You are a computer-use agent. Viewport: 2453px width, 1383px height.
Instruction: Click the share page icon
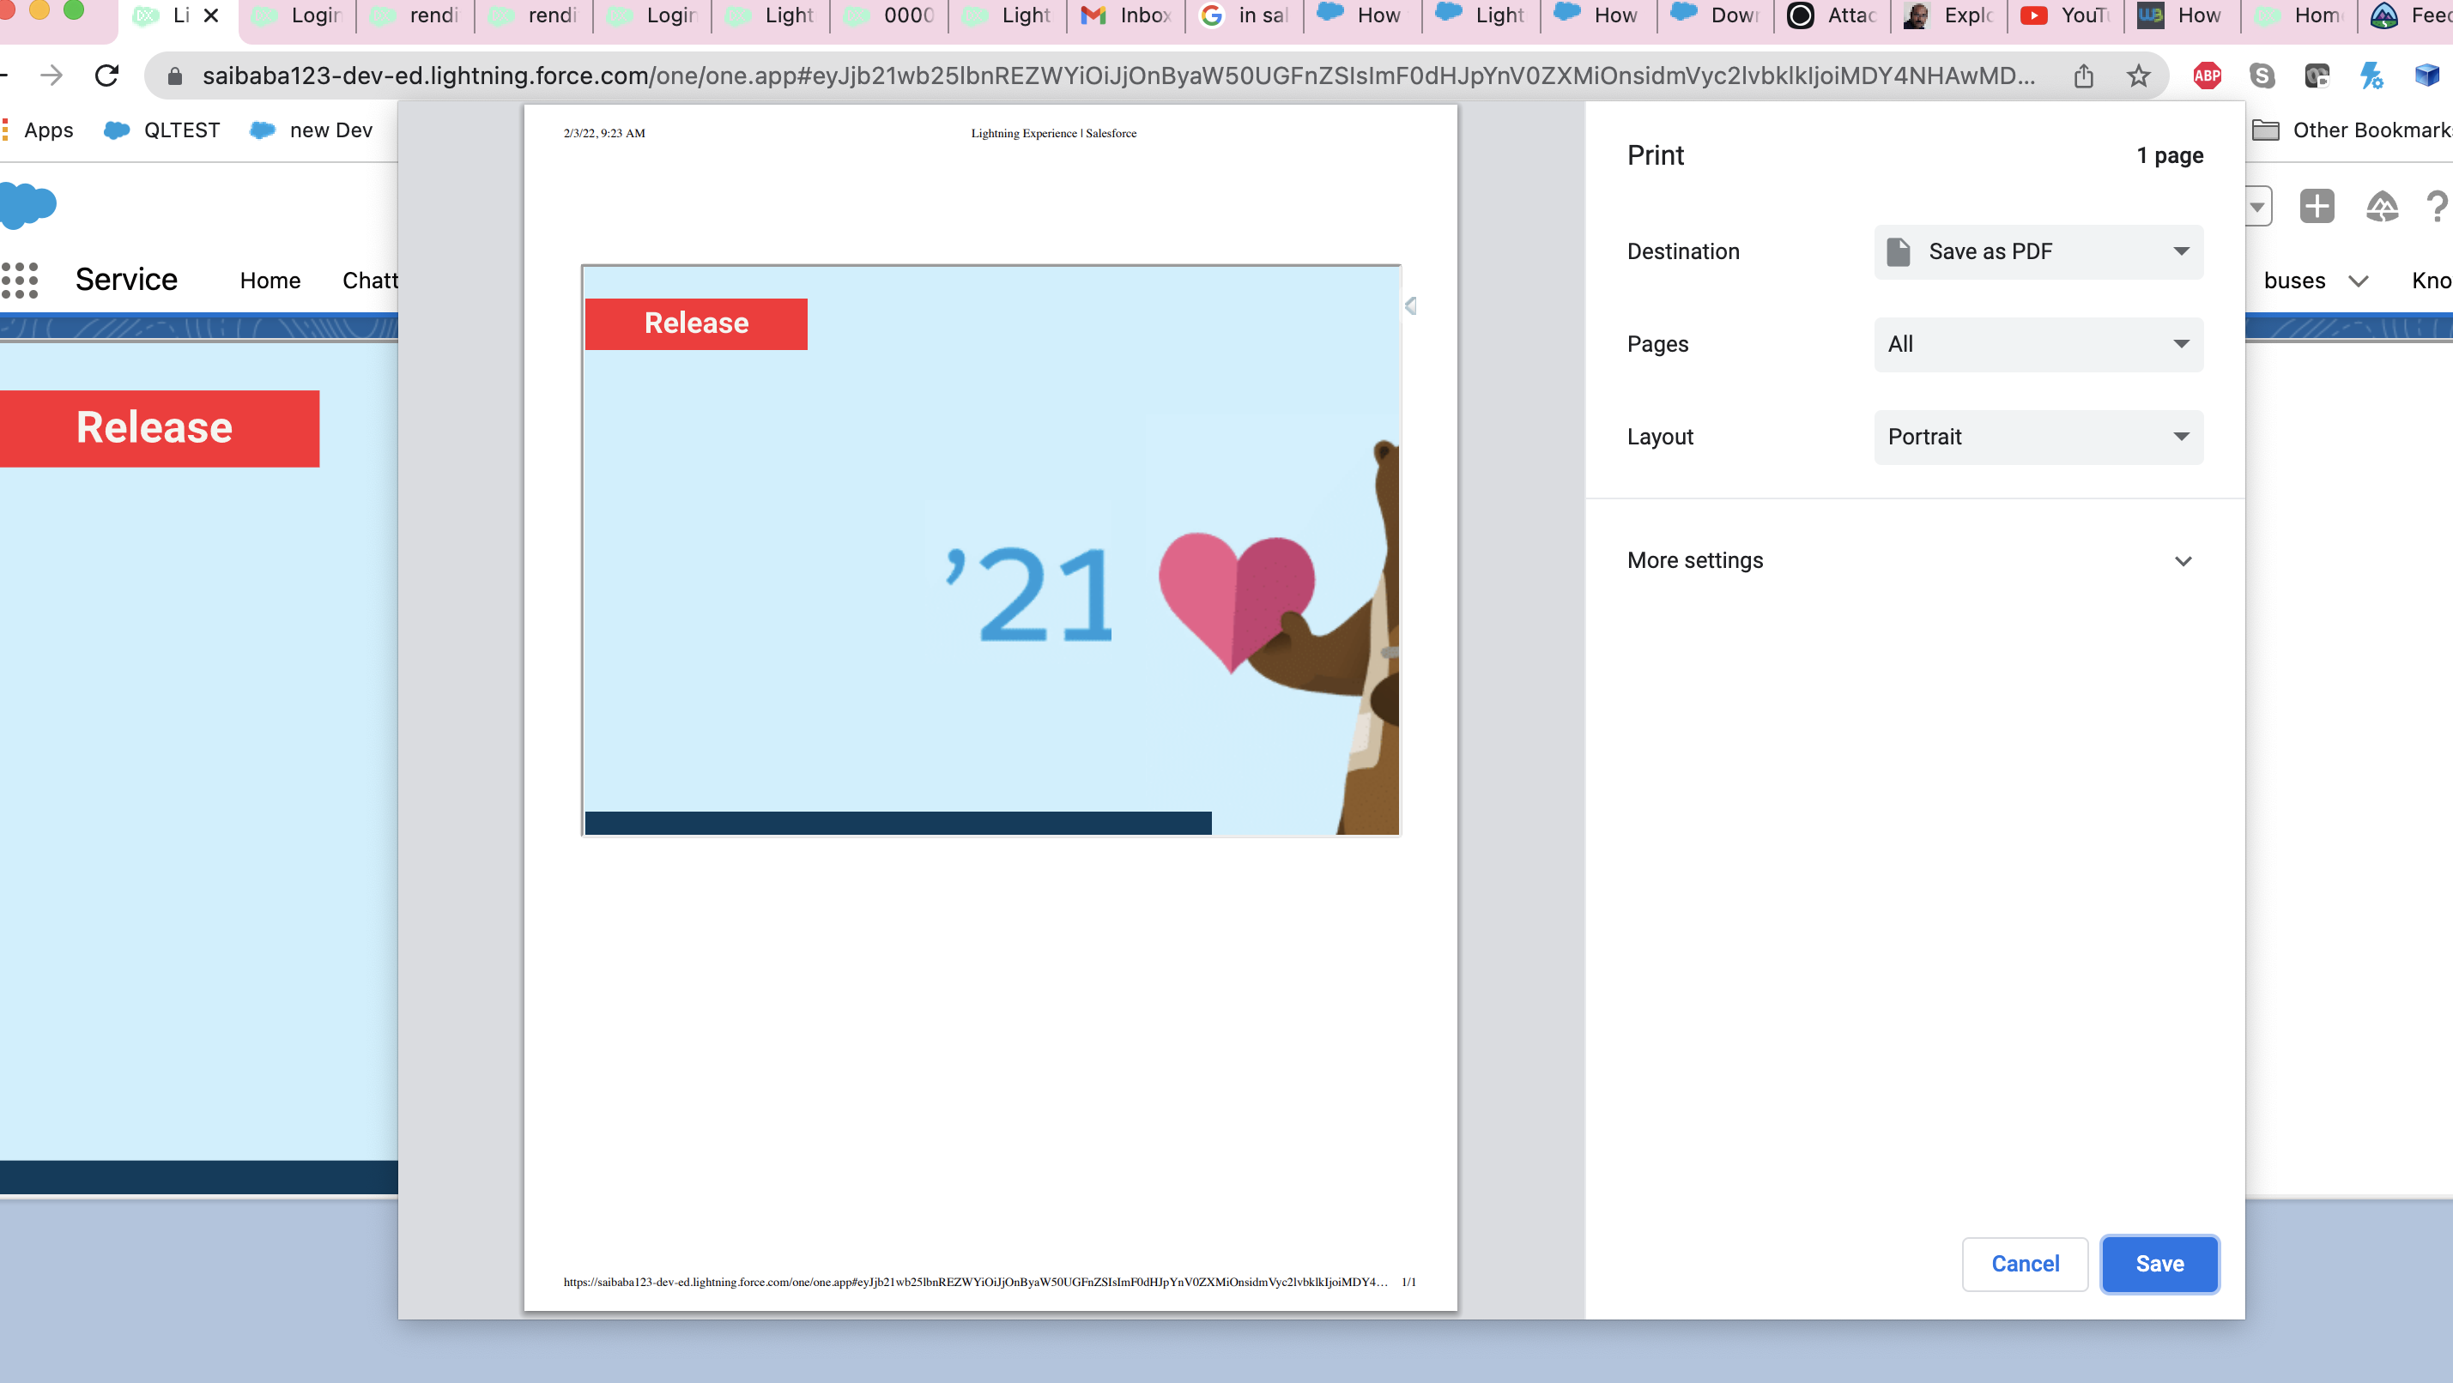point(2084,75)
